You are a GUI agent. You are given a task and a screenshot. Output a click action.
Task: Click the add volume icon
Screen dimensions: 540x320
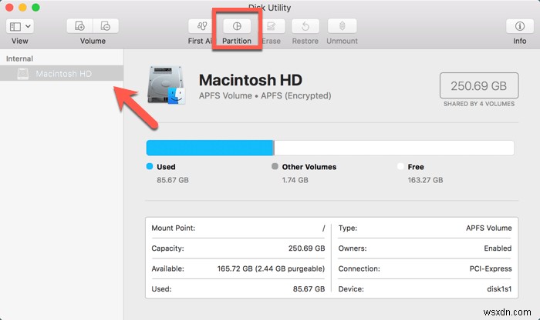pyautogui.click(x=79, y=26)
